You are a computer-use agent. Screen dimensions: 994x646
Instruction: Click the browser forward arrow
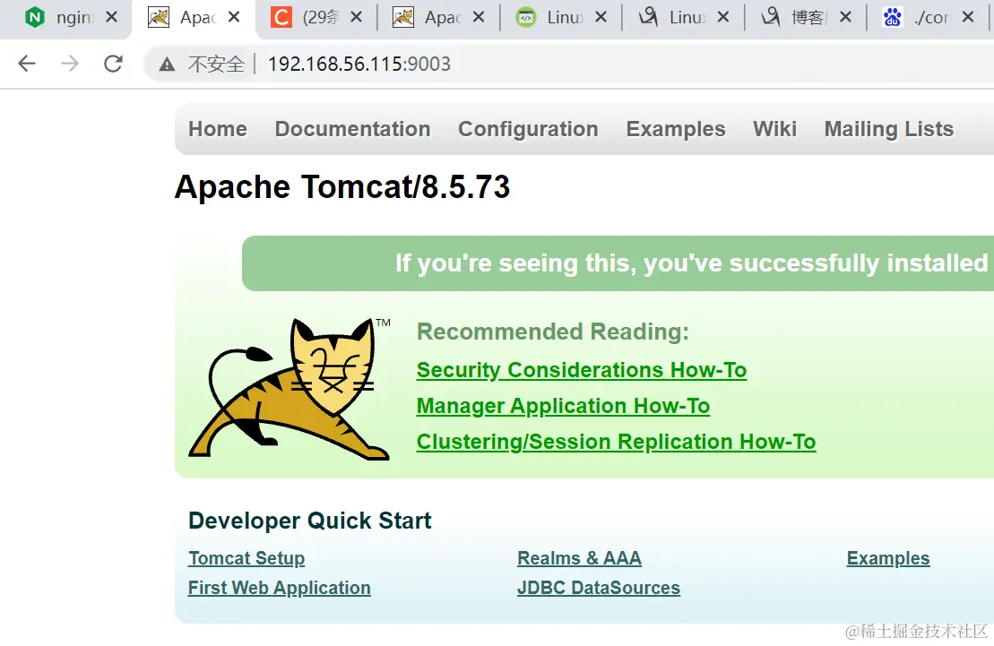click(70, 64)
